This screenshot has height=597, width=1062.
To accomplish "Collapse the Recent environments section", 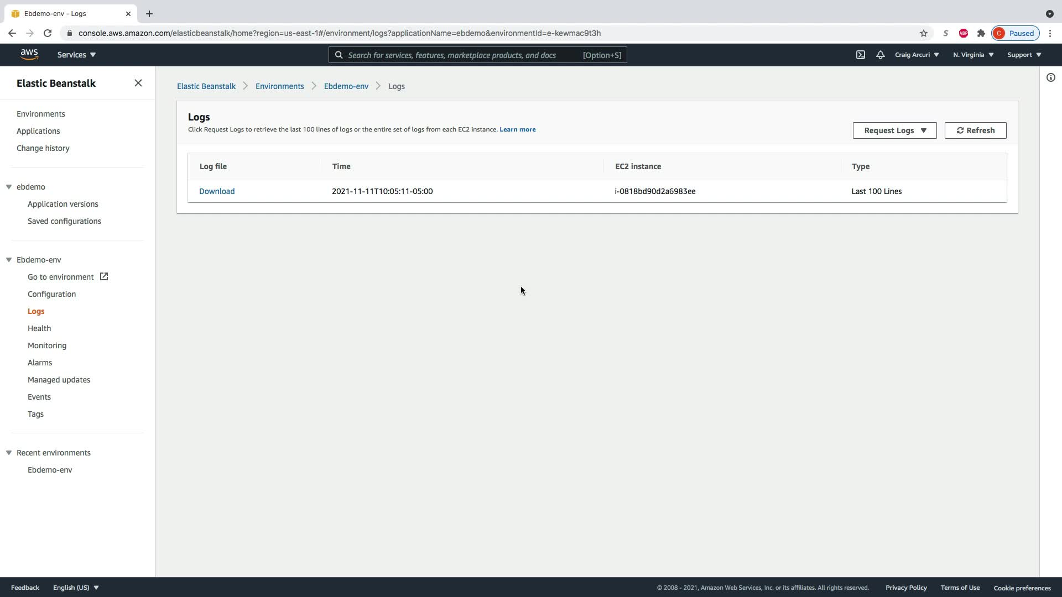I will pyautogui.click(x=9, y=453).
